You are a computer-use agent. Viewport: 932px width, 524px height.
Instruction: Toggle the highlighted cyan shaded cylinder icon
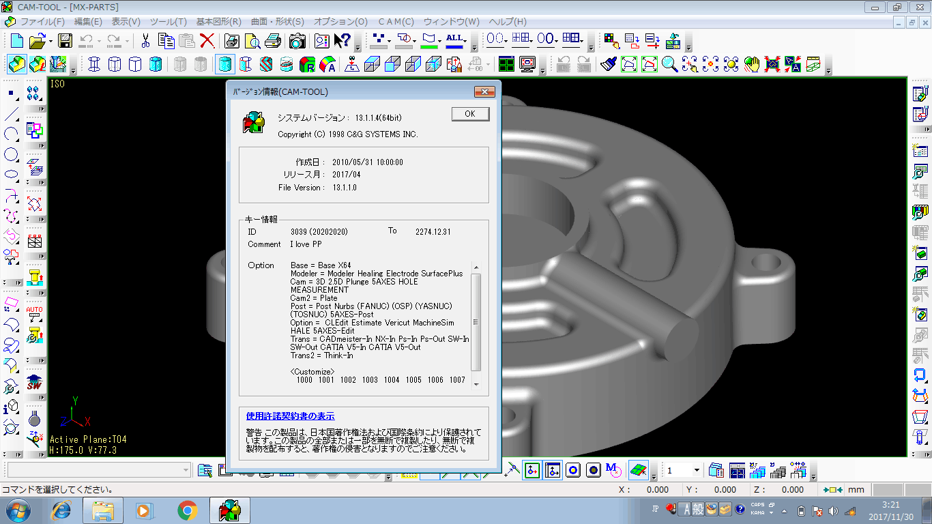[x=225, y=65]
